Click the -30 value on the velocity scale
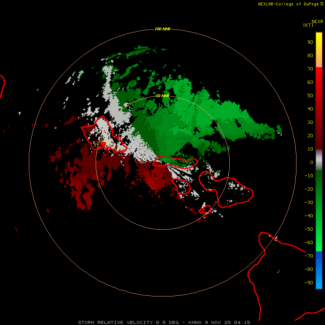325x325 pixels. coord(309,203)
